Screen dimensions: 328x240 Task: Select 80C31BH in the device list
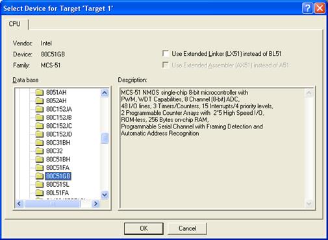pyautogui.click(x=58, y=143)
